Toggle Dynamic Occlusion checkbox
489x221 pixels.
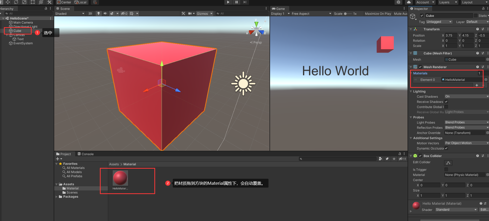[446, 148]
